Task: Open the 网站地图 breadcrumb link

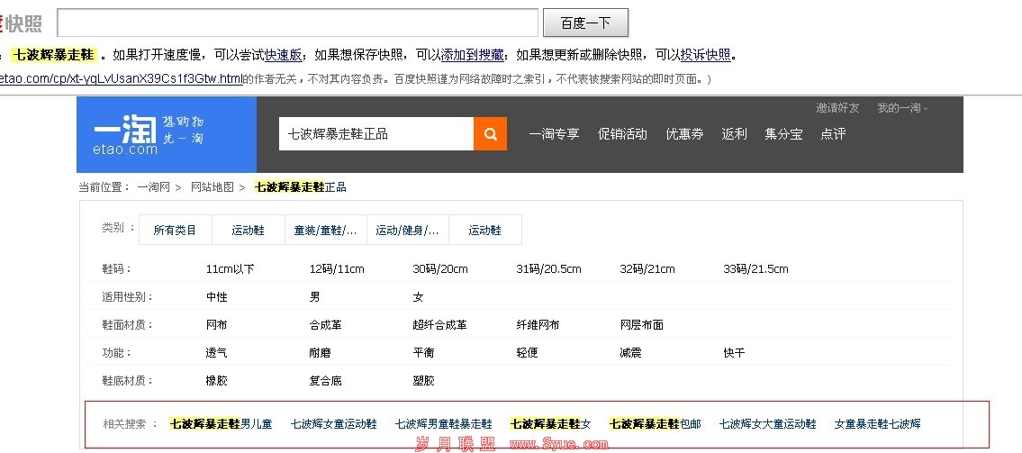Action: coord(212,187)
